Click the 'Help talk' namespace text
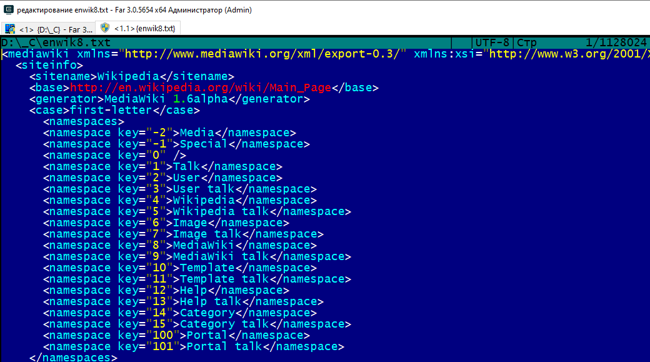This screenshot has height=362, width=650. pos(211,301)
